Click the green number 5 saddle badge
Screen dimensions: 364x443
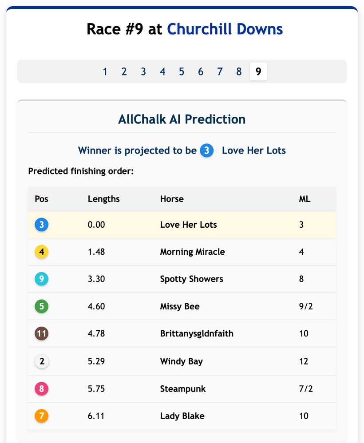pos(42,307)
